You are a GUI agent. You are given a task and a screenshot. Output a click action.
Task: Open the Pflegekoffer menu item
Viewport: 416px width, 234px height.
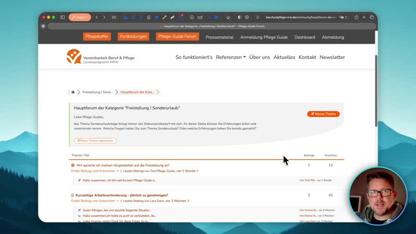point(97,37)
